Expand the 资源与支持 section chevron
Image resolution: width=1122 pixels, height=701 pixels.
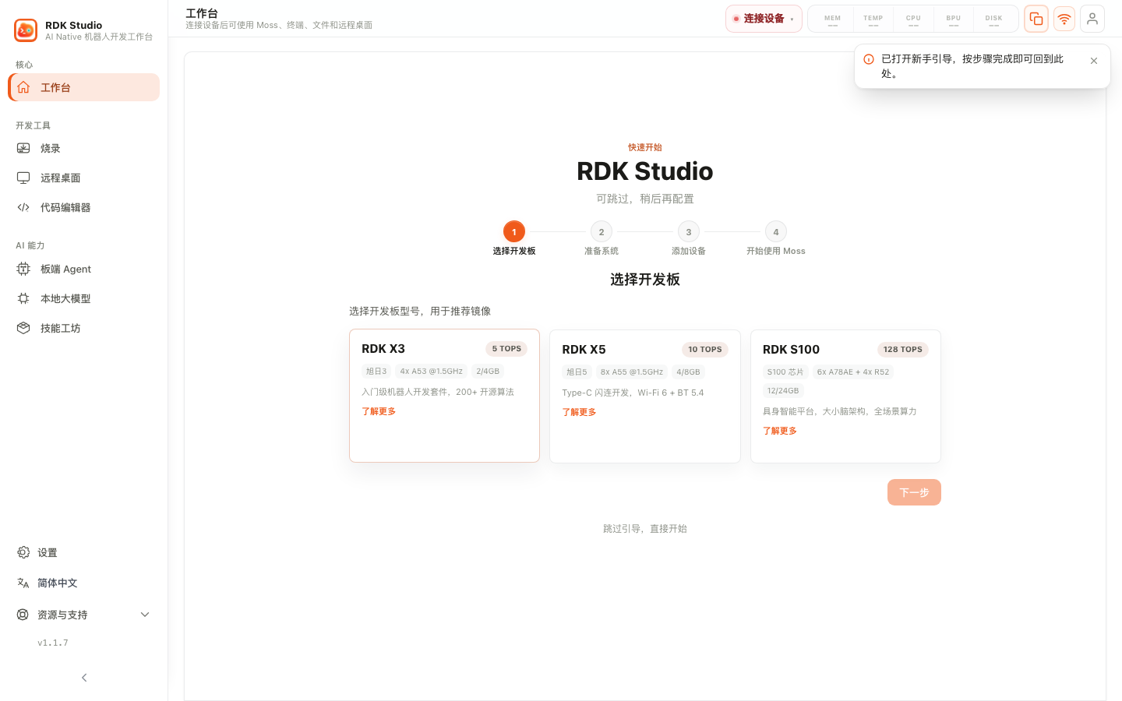tap(144, 615)
